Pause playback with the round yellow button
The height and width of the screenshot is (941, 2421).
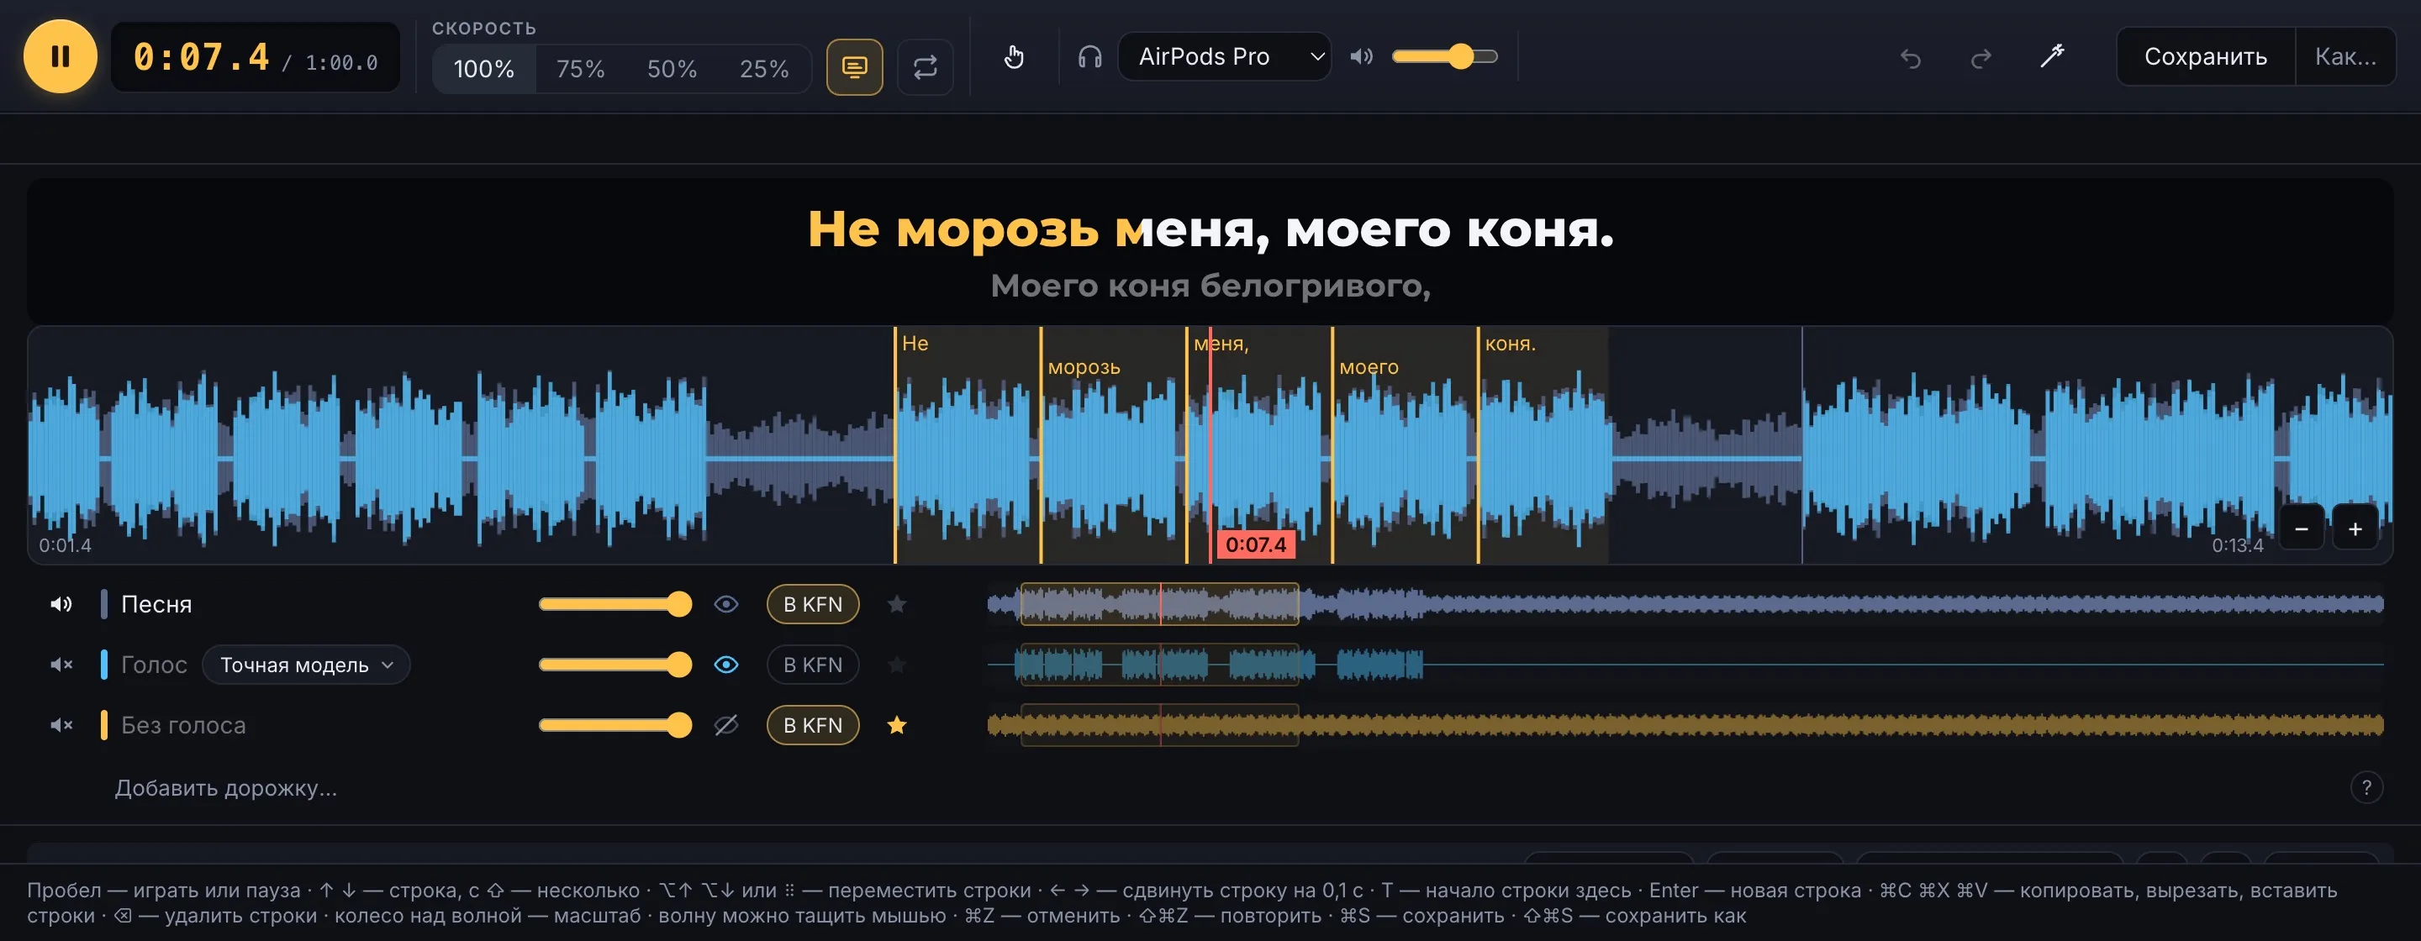coord(61,56)
